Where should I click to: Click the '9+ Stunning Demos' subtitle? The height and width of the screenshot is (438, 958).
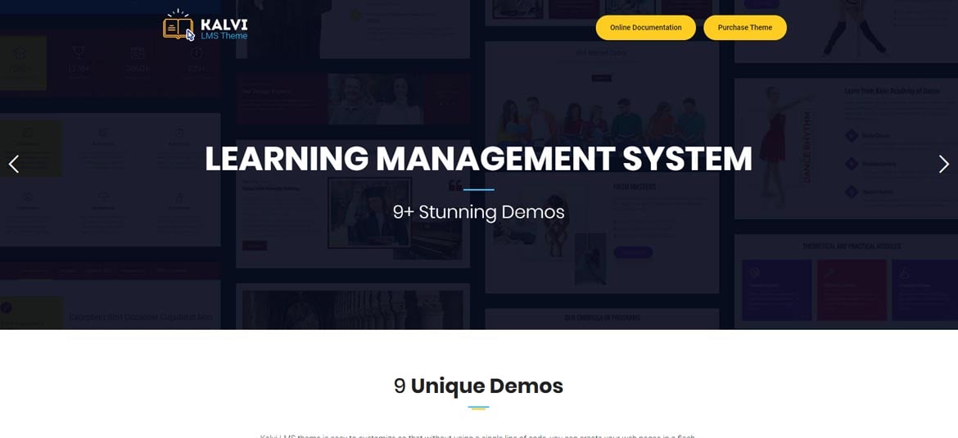pyautogui.click(x=478, y=213)
